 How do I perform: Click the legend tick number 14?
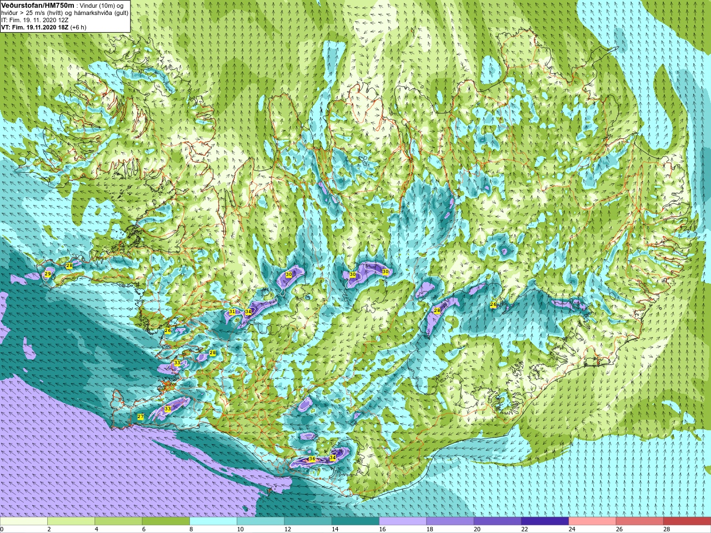click(x=334, y=529)
